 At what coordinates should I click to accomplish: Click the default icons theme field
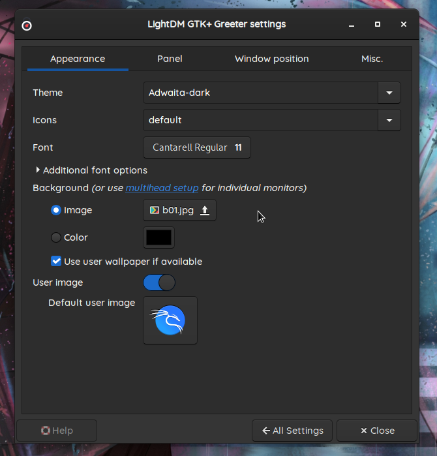tap(260, 120)
